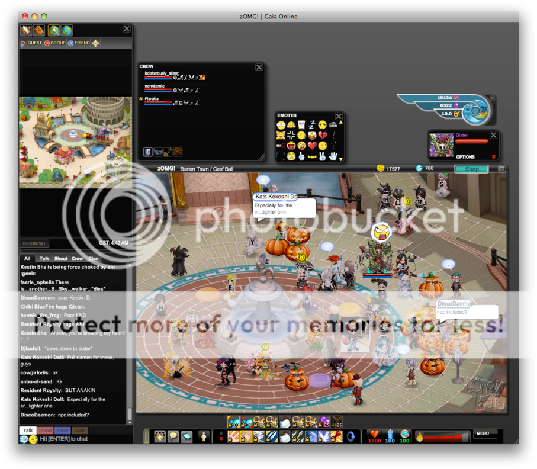
Task: Toggle the game fullscreen square icon
Action: (x=501, y=169)
